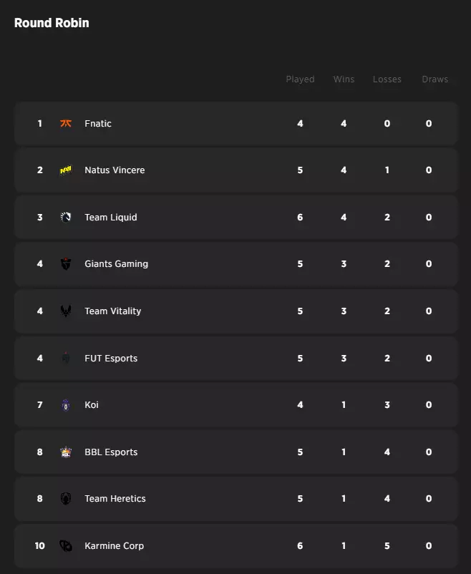The width and height of the screenshot is (471, 574).
Task: Click the Draws column header
Action: point(434,79)
